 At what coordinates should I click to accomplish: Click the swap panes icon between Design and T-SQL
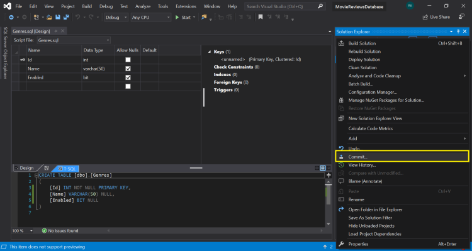pos(47,168)
